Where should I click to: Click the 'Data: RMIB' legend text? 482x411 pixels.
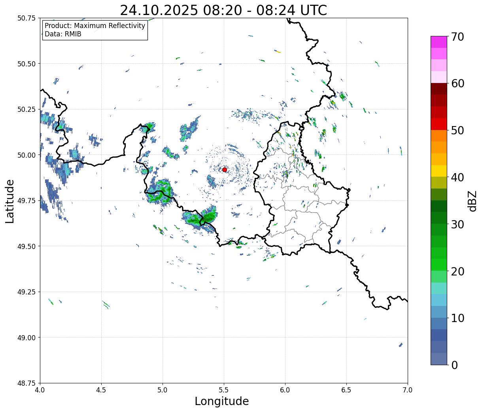(x=63, y=34)
